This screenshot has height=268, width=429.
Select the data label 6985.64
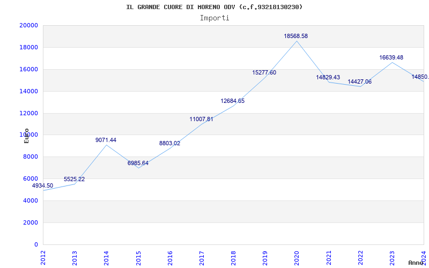[138, 163]
